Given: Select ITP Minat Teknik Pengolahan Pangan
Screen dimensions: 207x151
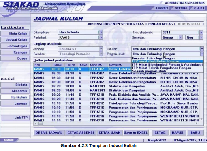Looking at the screenshot, I should coord(167,68).
